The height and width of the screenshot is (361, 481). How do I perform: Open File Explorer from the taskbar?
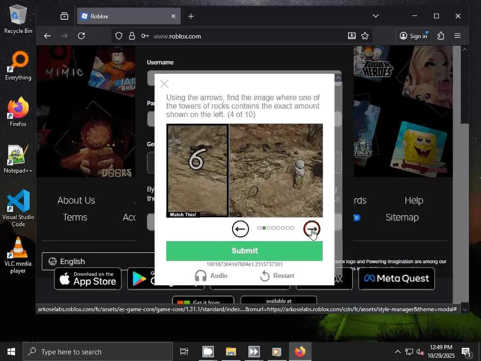pos(231,352)
